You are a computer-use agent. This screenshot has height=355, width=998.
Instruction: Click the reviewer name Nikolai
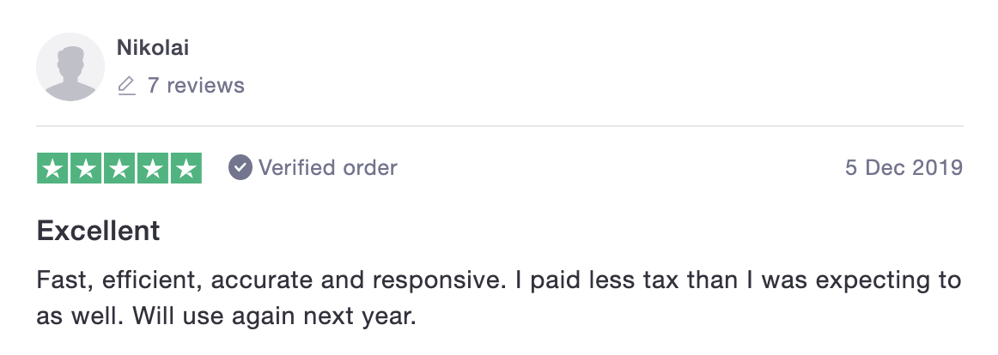153,48
